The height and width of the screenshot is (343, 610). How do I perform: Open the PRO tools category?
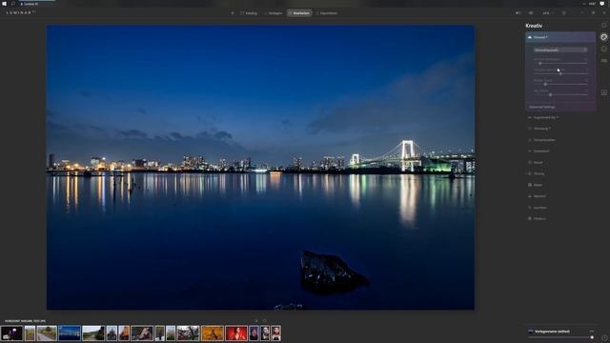click(603, 61)
